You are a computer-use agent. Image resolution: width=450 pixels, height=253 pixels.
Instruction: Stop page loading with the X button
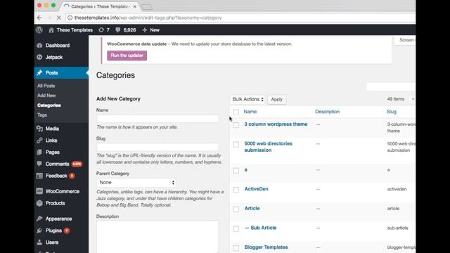click(x=59, y=18)
